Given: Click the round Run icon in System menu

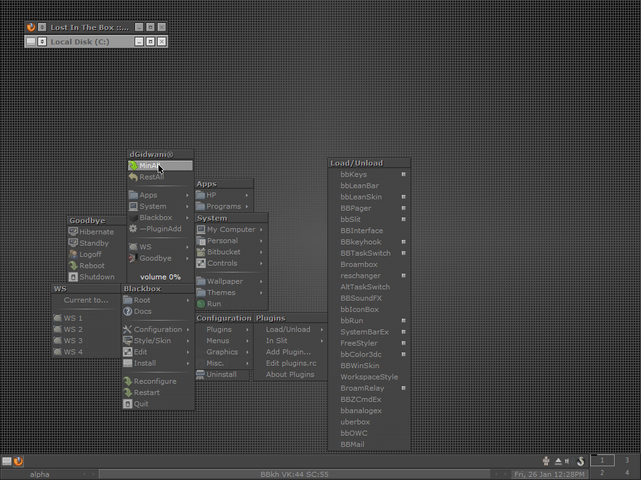Looking at the screenshot, I should 201,304.
